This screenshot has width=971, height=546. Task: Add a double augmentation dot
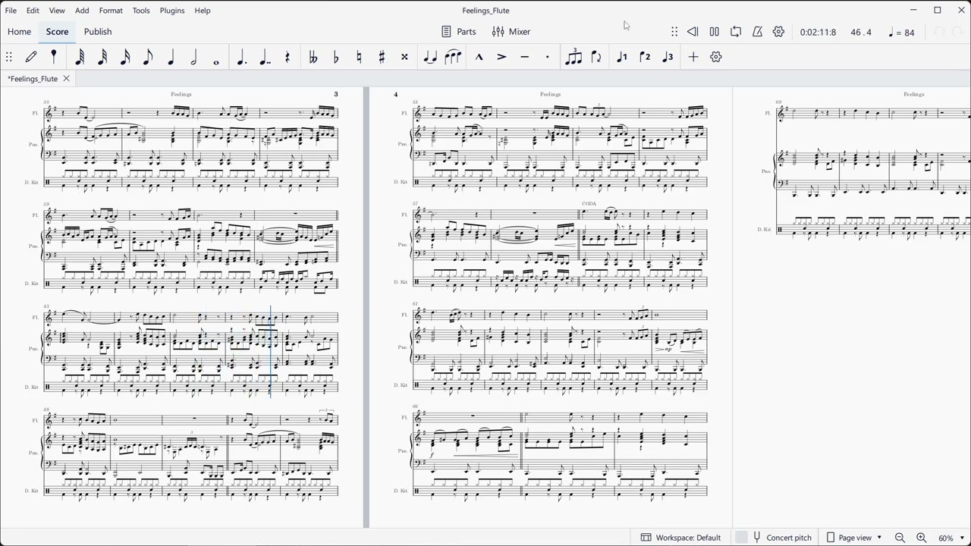(x=265, y=57)
